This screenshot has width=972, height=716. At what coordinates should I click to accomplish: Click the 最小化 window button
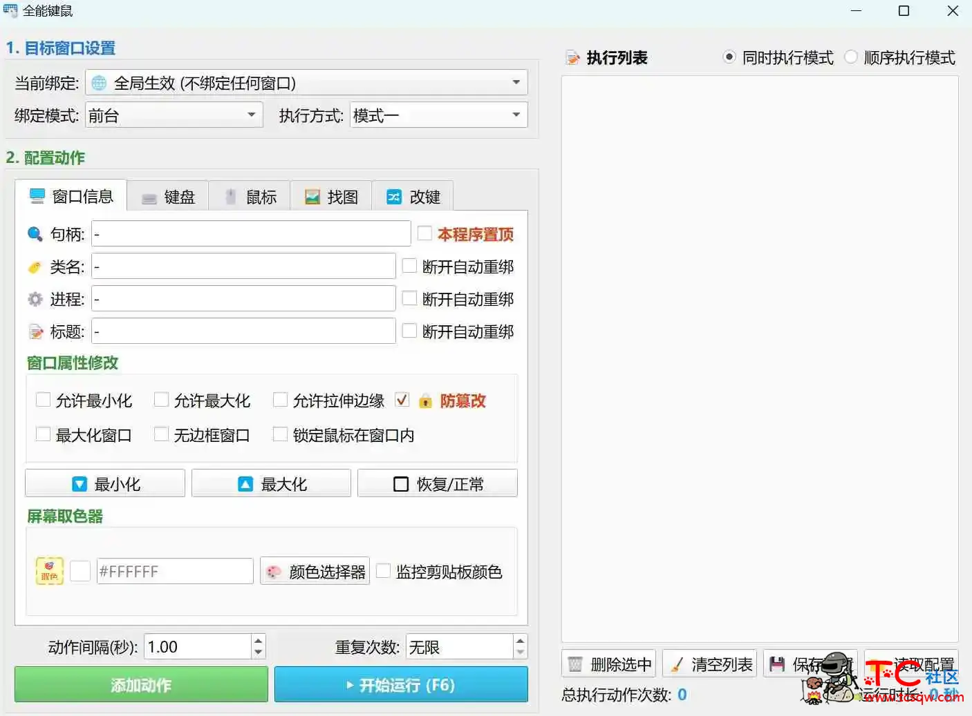point(105,483)
